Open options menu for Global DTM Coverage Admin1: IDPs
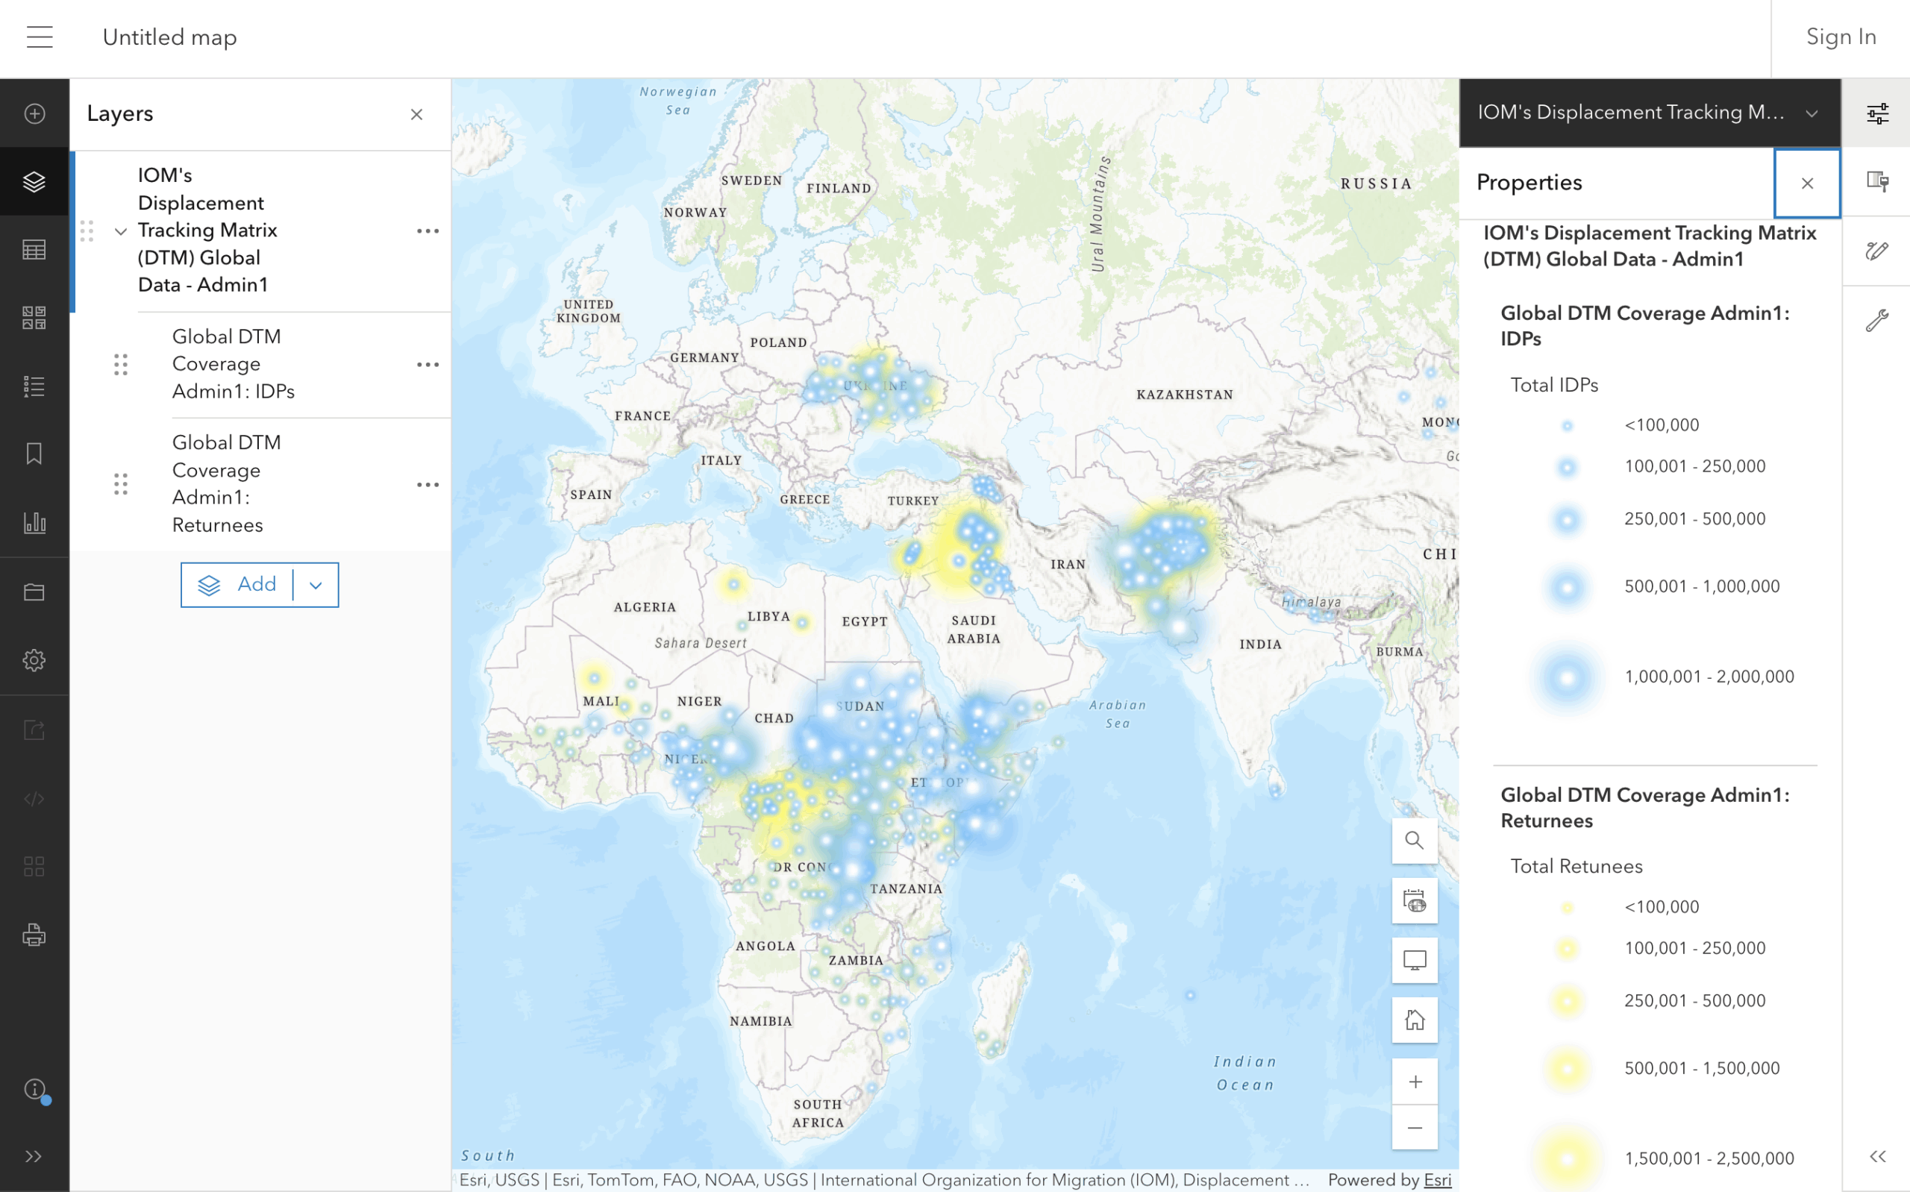This screenshot has height=1192, width=1910. (428, 364)
